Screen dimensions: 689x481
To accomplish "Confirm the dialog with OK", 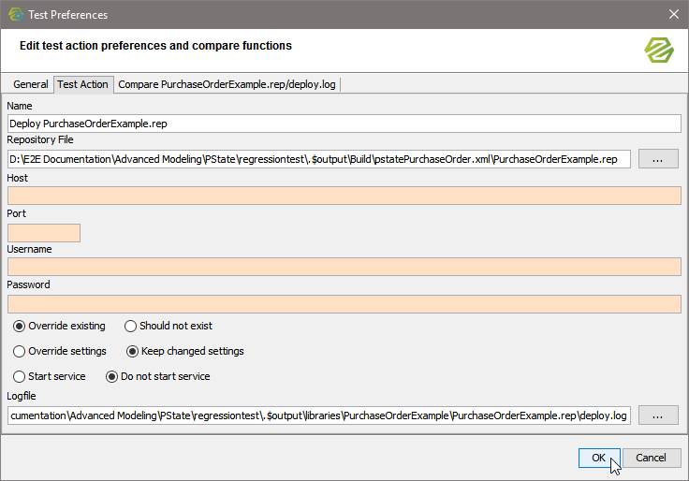I will 598,459.
